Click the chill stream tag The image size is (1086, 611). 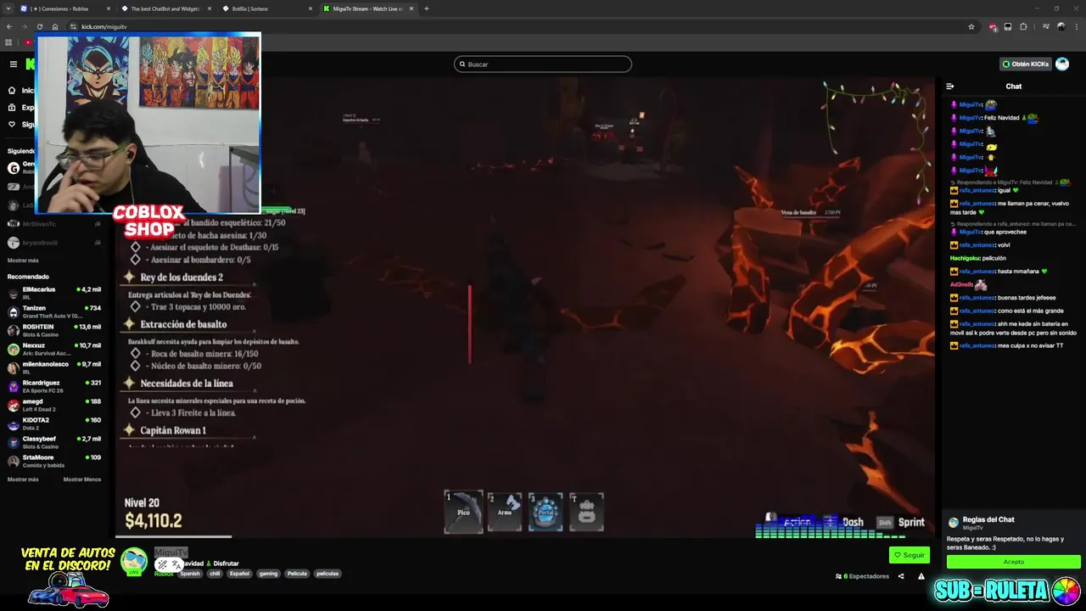(215, 574)
